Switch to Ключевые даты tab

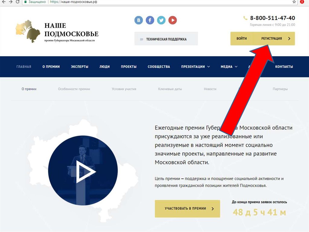tap(170, 89)
